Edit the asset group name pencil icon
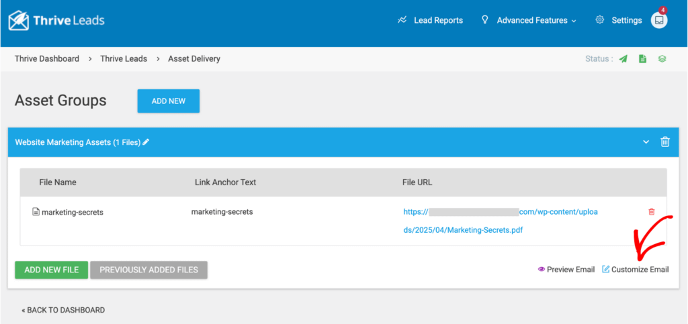 146,142
